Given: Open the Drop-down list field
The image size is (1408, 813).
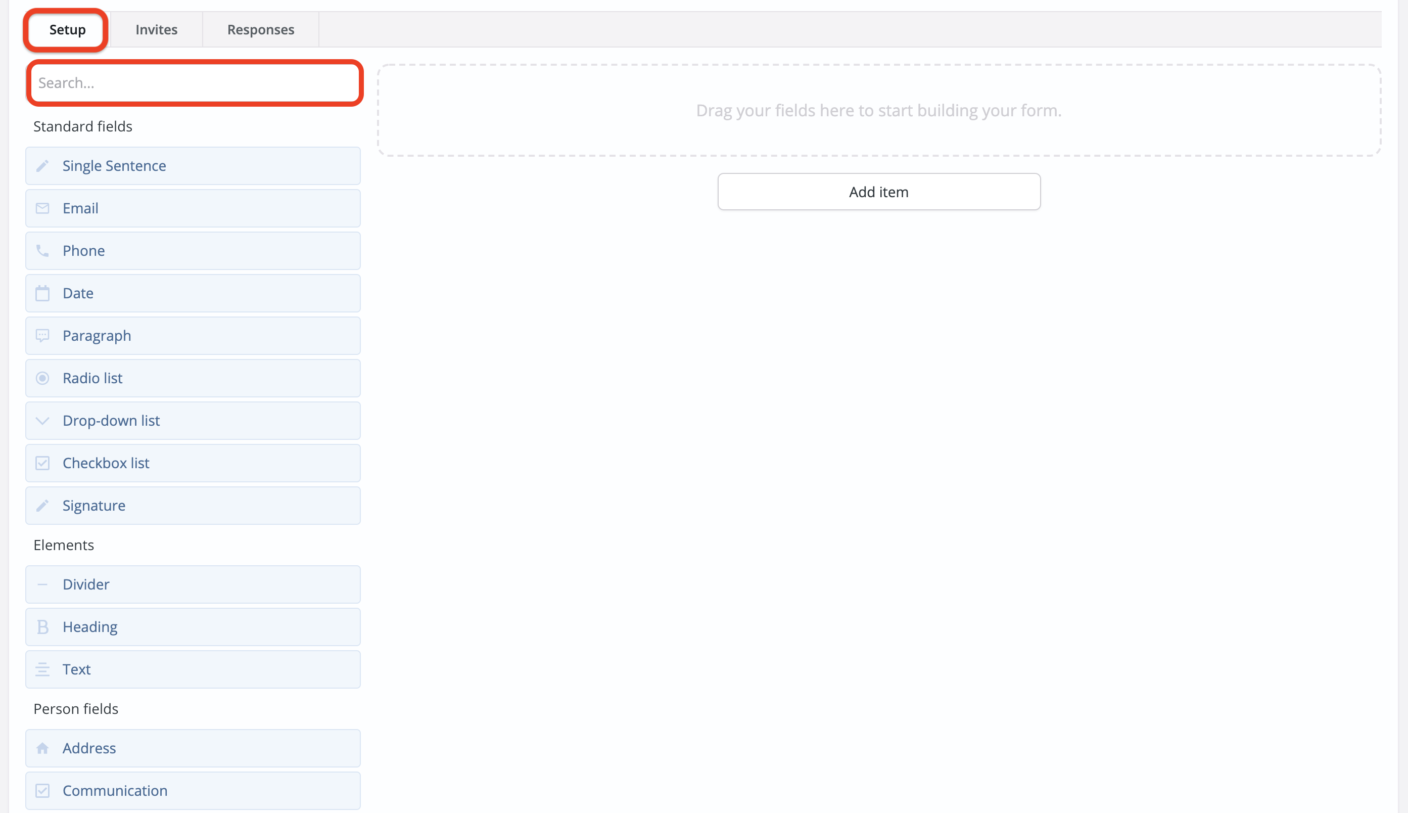Looking at the screenshot, I should coord(193,421).
